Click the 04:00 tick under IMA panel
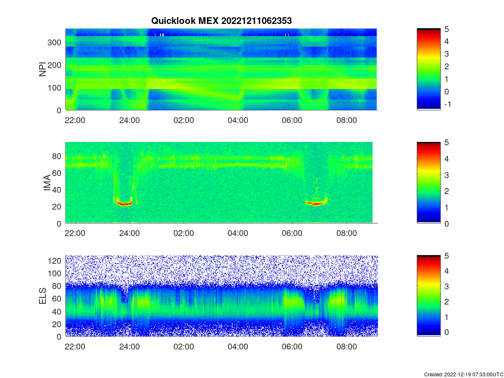 tap(238, 234)
